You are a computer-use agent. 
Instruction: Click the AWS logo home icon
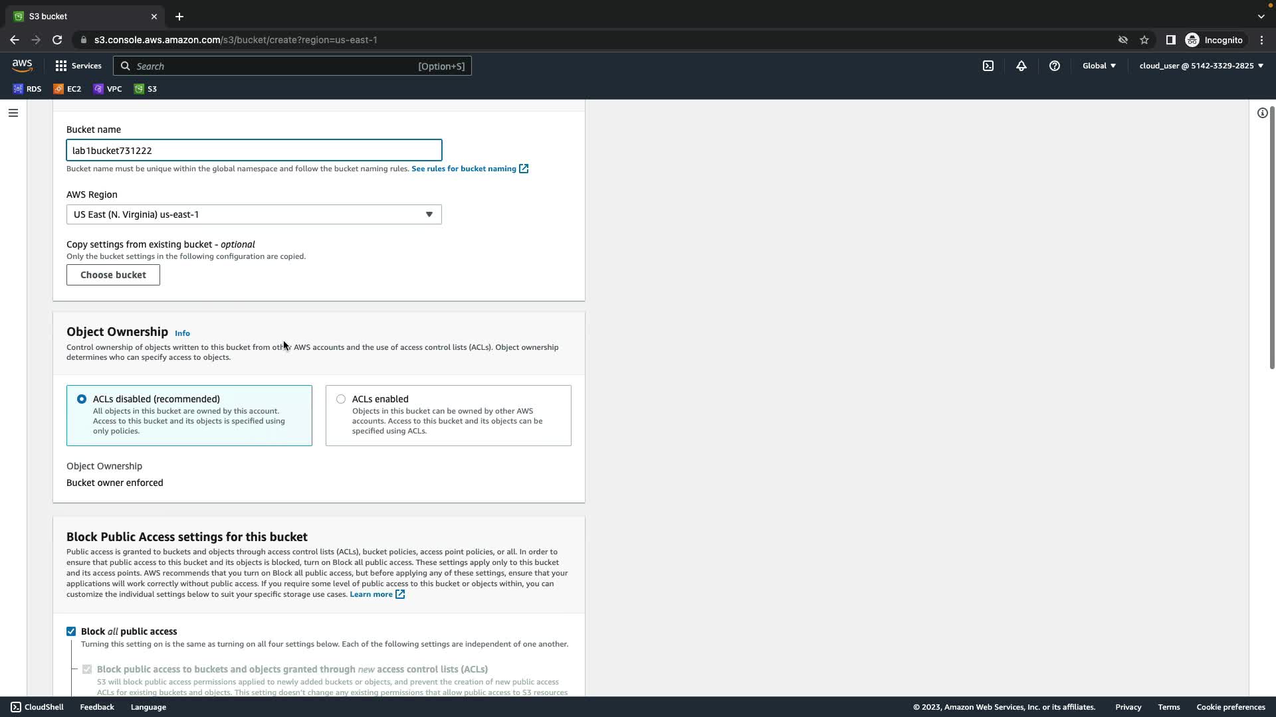click(x=22, y=65)
